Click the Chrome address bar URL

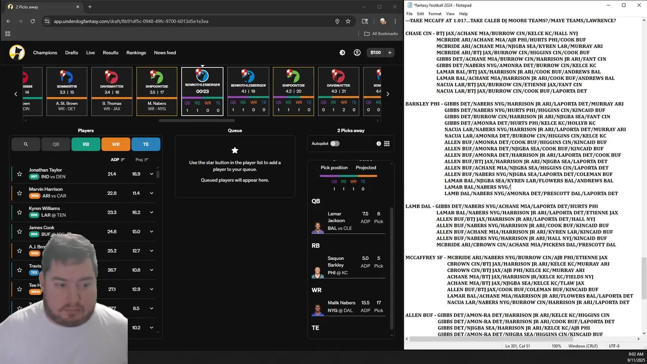pos(131,21)
